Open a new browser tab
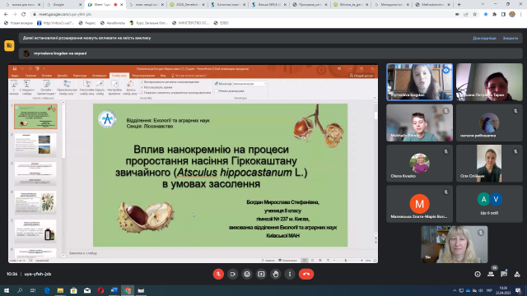Image resolution: width=527 pixels, height=296 pixels. [x=459, y=5]
